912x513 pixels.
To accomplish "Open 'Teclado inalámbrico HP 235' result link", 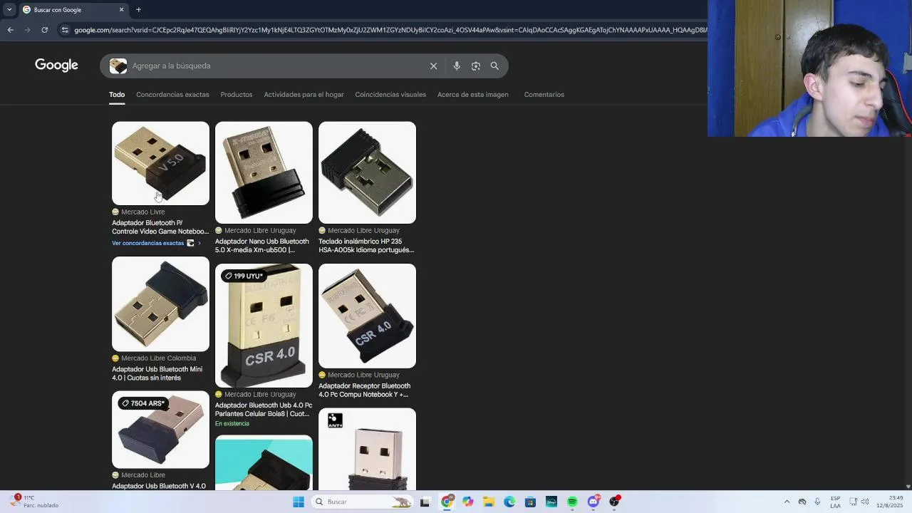I will (366, 246).
